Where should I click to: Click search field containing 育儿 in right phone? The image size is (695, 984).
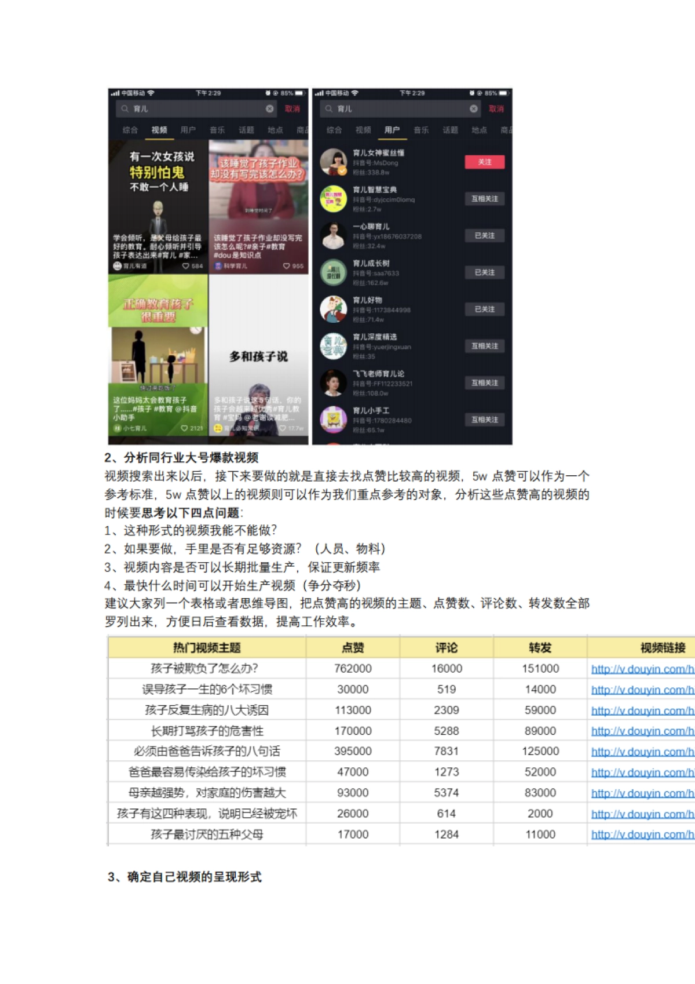point(401,109)
